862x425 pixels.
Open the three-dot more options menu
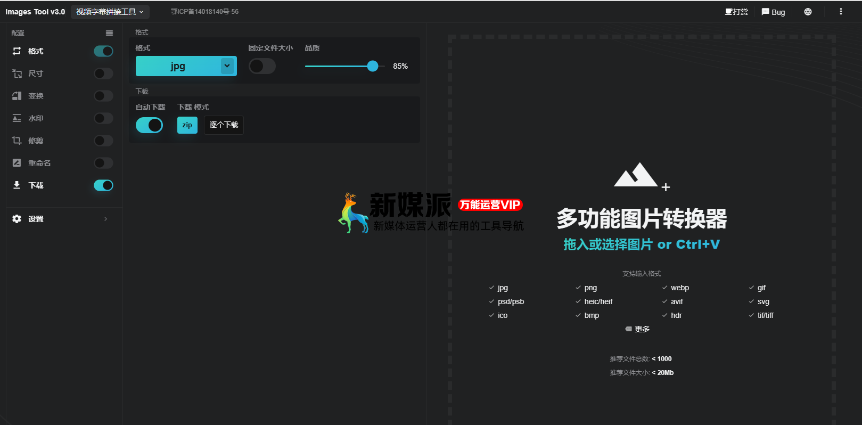click(841, 12)
